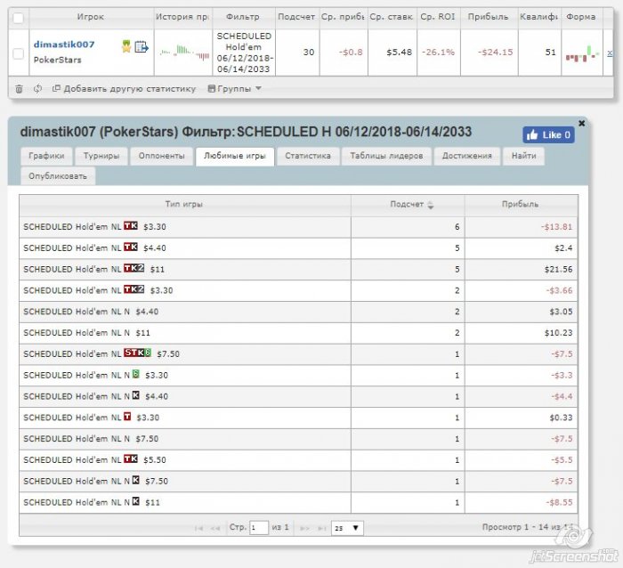Tick the checkbox for dimastik007 row
The width and height of the screenshot is (623, 568).
[x=19, y=53]
